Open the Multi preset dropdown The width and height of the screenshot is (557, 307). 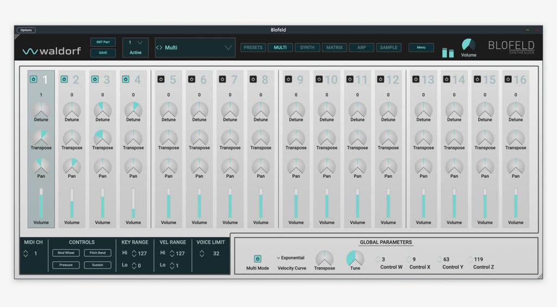195,48
